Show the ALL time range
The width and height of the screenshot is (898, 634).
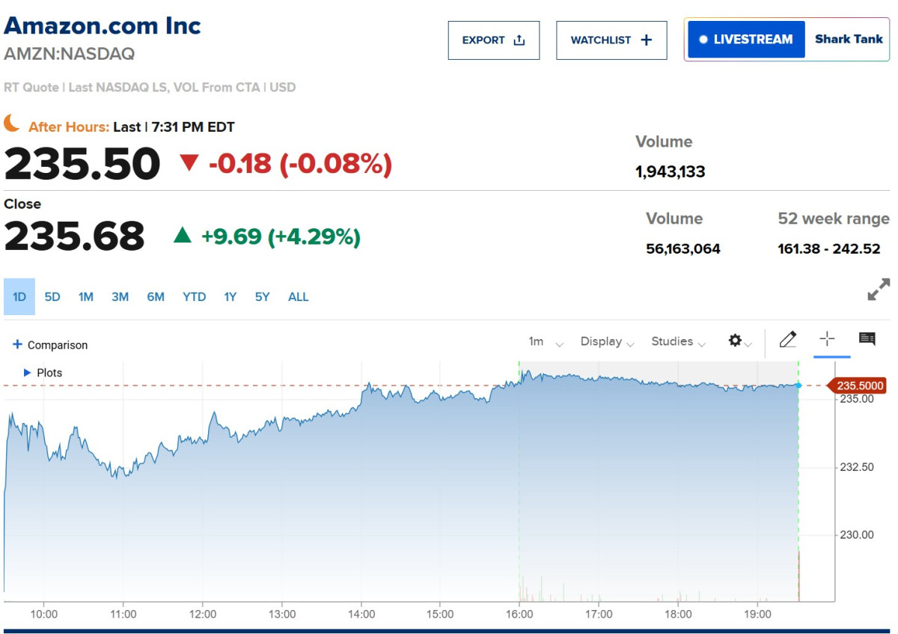coord(298,297)
